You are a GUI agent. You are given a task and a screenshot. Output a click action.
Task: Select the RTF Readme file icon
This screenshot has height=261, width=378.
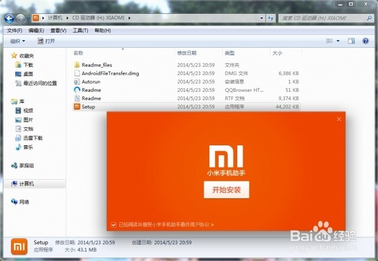(77, 98)
